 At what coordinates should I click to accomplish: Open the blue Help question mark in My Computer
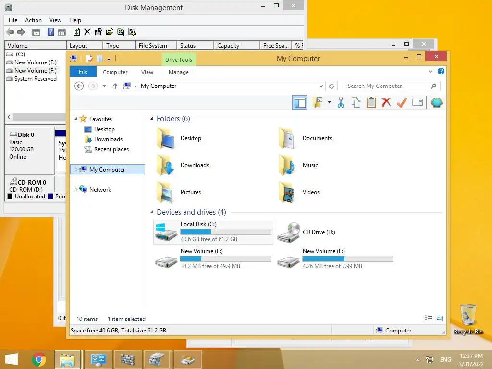(x=441, y=71)
